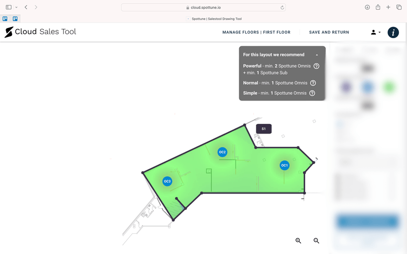Pick the purple circle in side panel

click(346, 87)
